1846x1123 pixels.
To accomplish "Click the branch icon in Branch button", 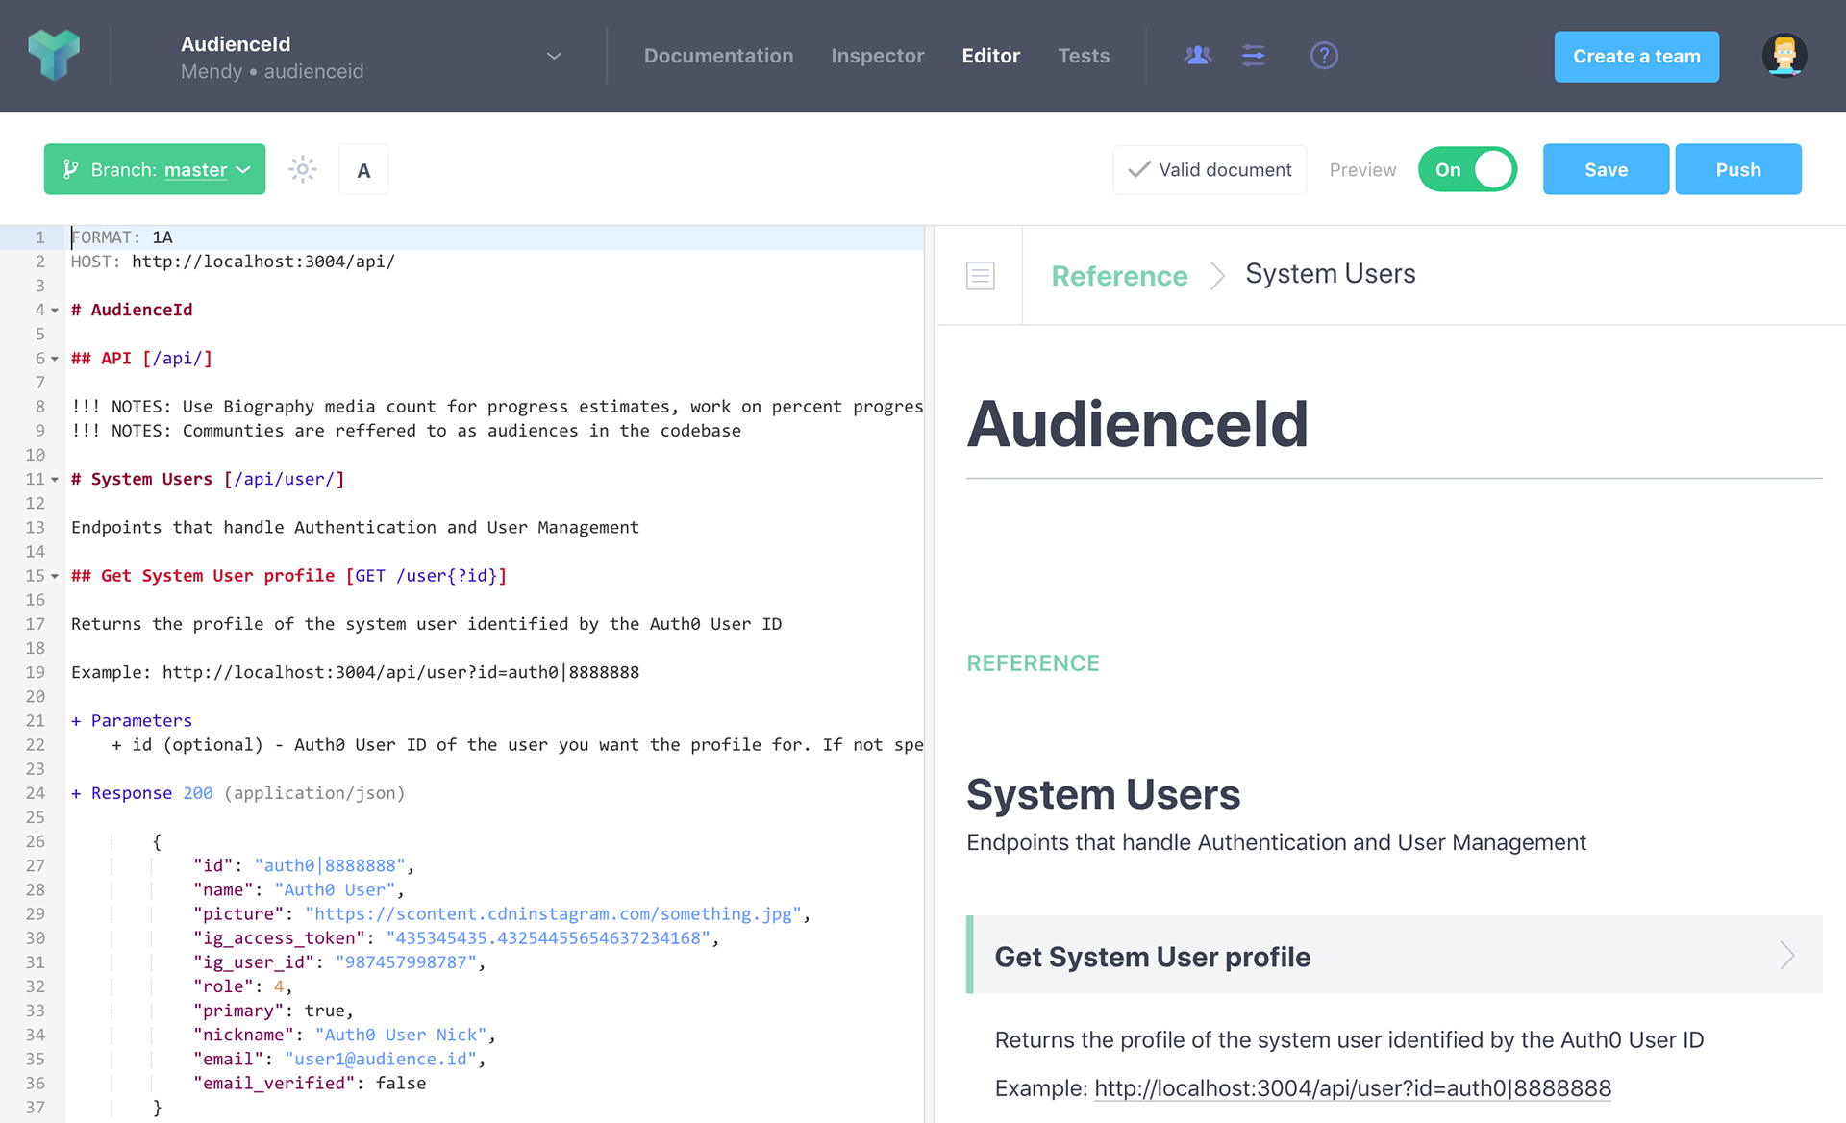I will 70,170.
